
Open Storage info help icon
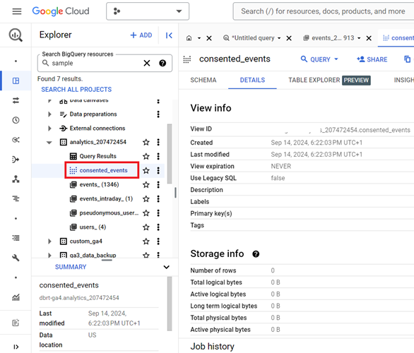(256, 253)
